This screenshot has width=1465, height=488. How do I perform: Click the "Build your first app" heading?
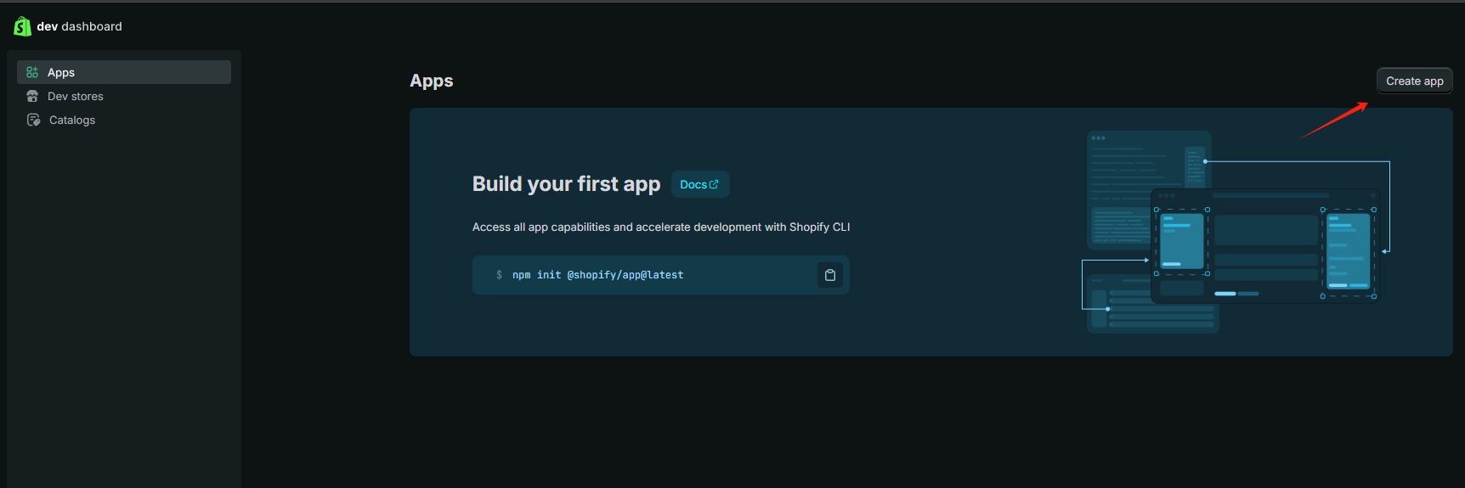point(566,184)
